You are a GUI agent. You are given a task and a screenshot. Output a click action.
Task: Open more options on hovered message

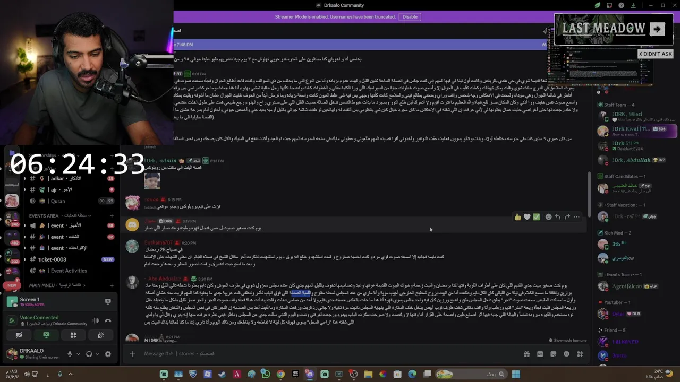[576, 217]
